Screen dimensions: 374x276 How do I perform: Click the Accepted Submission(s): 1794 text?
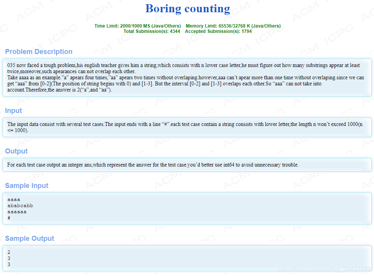[x=218, y=31]
